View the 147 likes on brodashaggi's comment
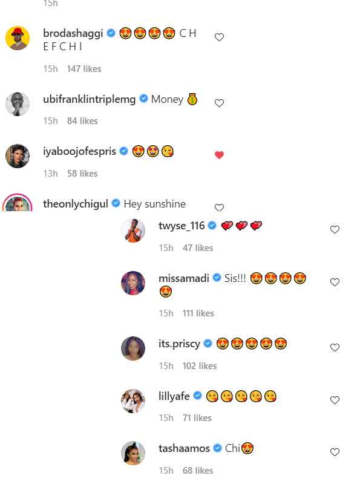 pyautogui.click(x=84, y=69)
